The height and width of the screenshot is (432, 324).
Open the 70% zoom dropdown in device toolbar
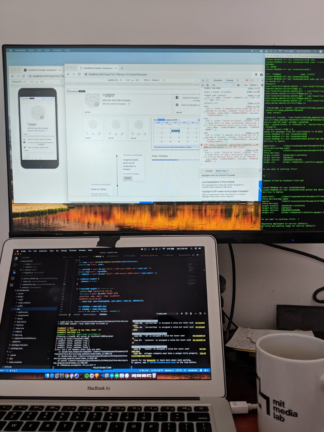point(146,80)
